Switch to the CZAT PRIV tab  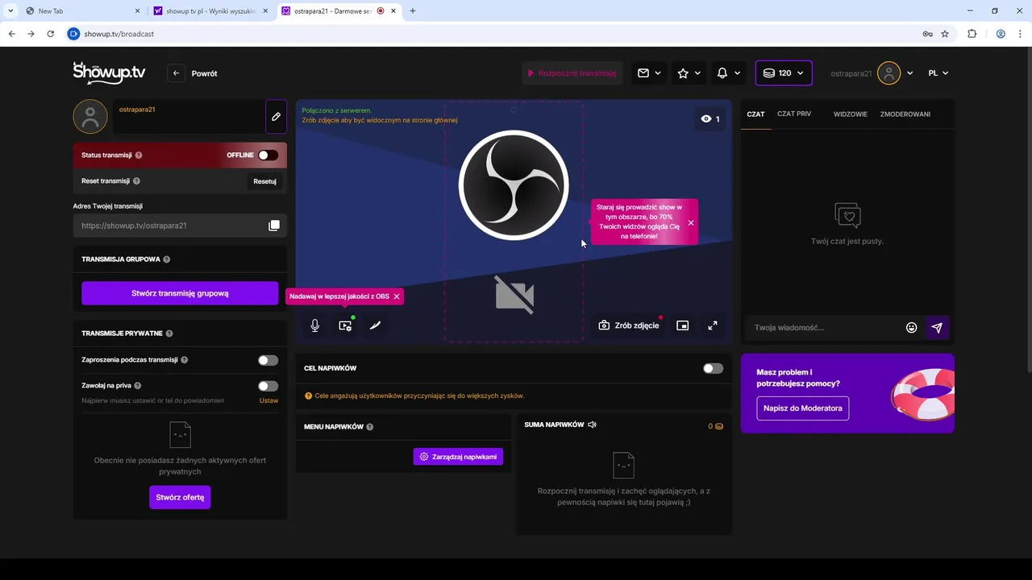(x=794, y=114)
